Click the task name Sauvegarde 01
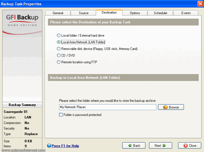 click(16, 112)
